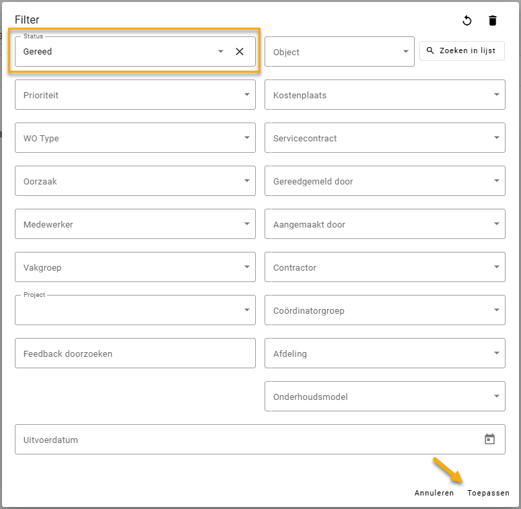Click the Uitvoerdatum date field

[242, 440]
